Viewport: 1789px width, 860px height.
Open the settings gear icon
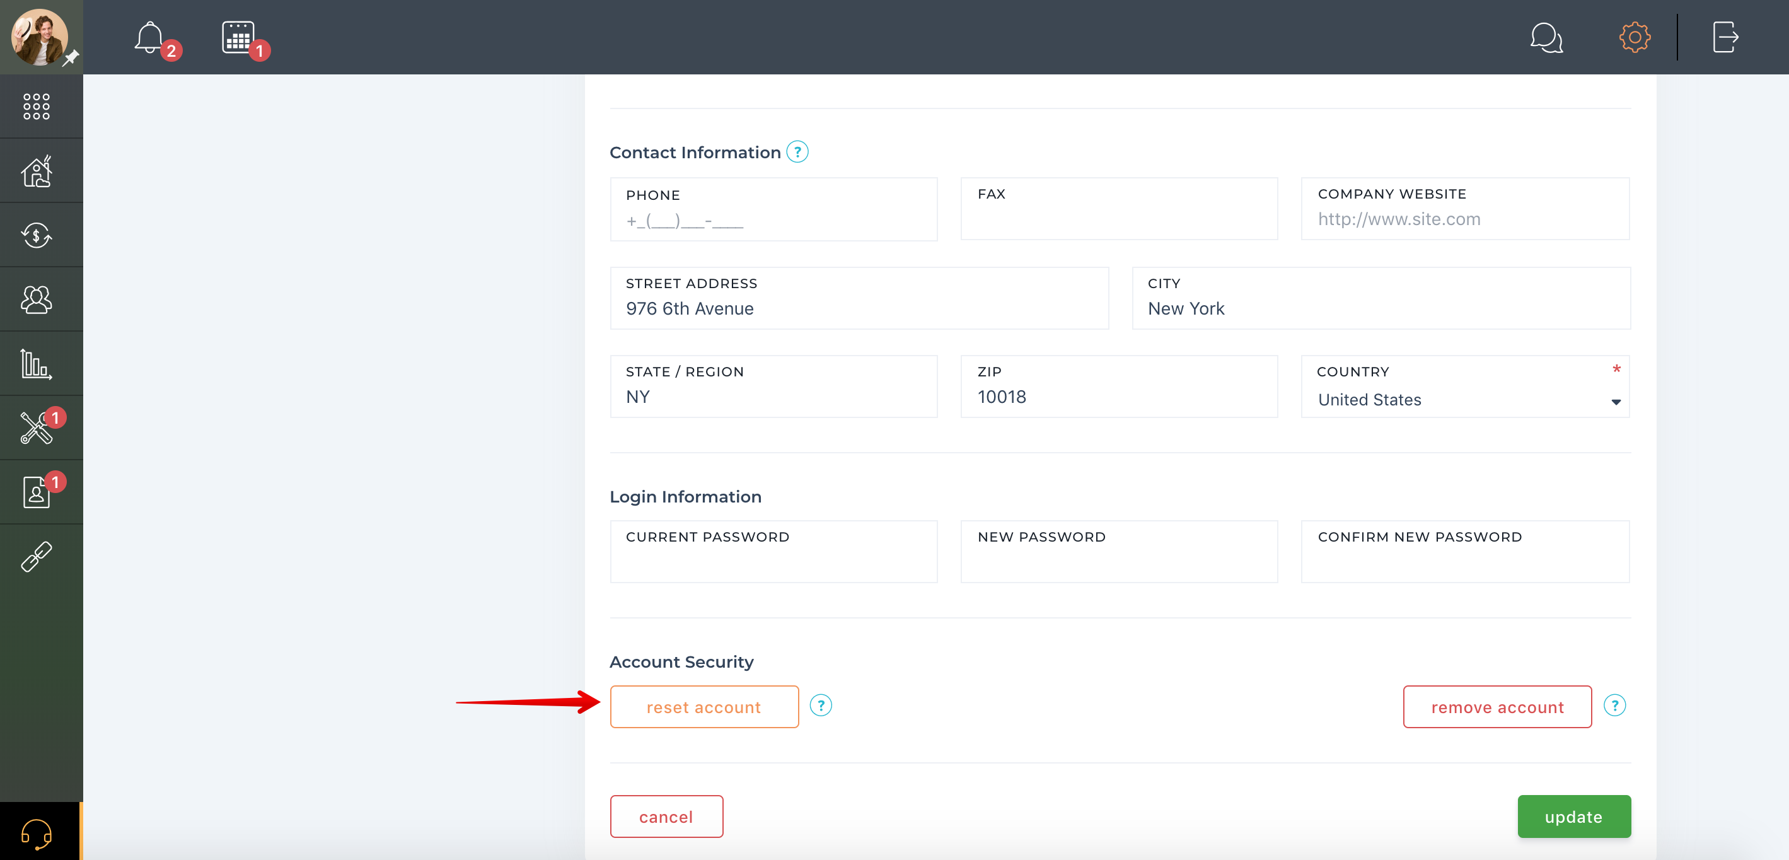1634,37
